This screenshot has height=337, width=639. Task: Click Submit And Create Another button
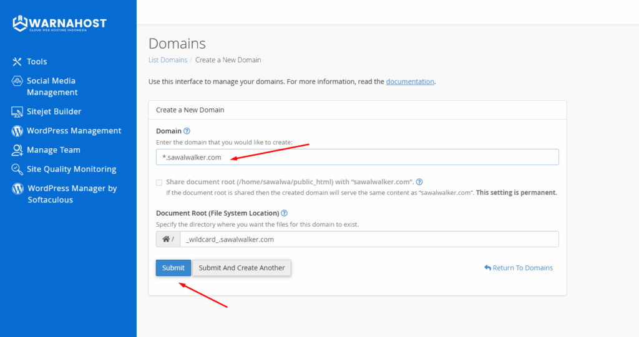coord(241,268)
